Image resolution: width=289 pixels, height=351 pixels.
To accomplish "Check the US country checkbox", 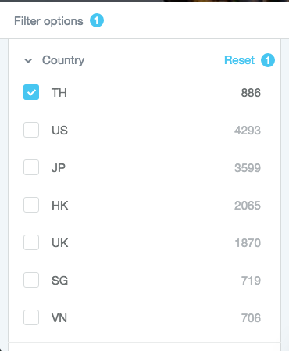I will [31, 130].
